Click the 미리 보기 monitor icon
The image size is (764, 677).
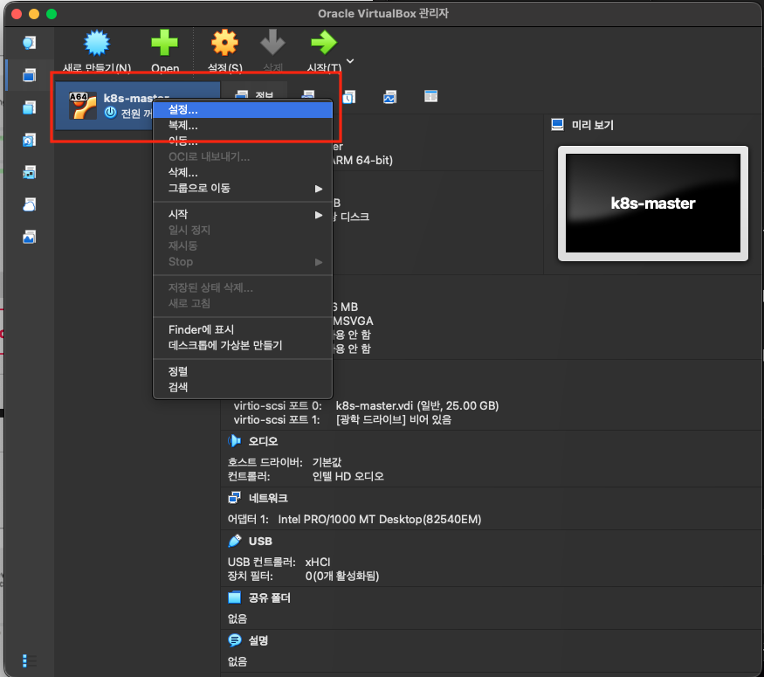click(x=557, y=125)
